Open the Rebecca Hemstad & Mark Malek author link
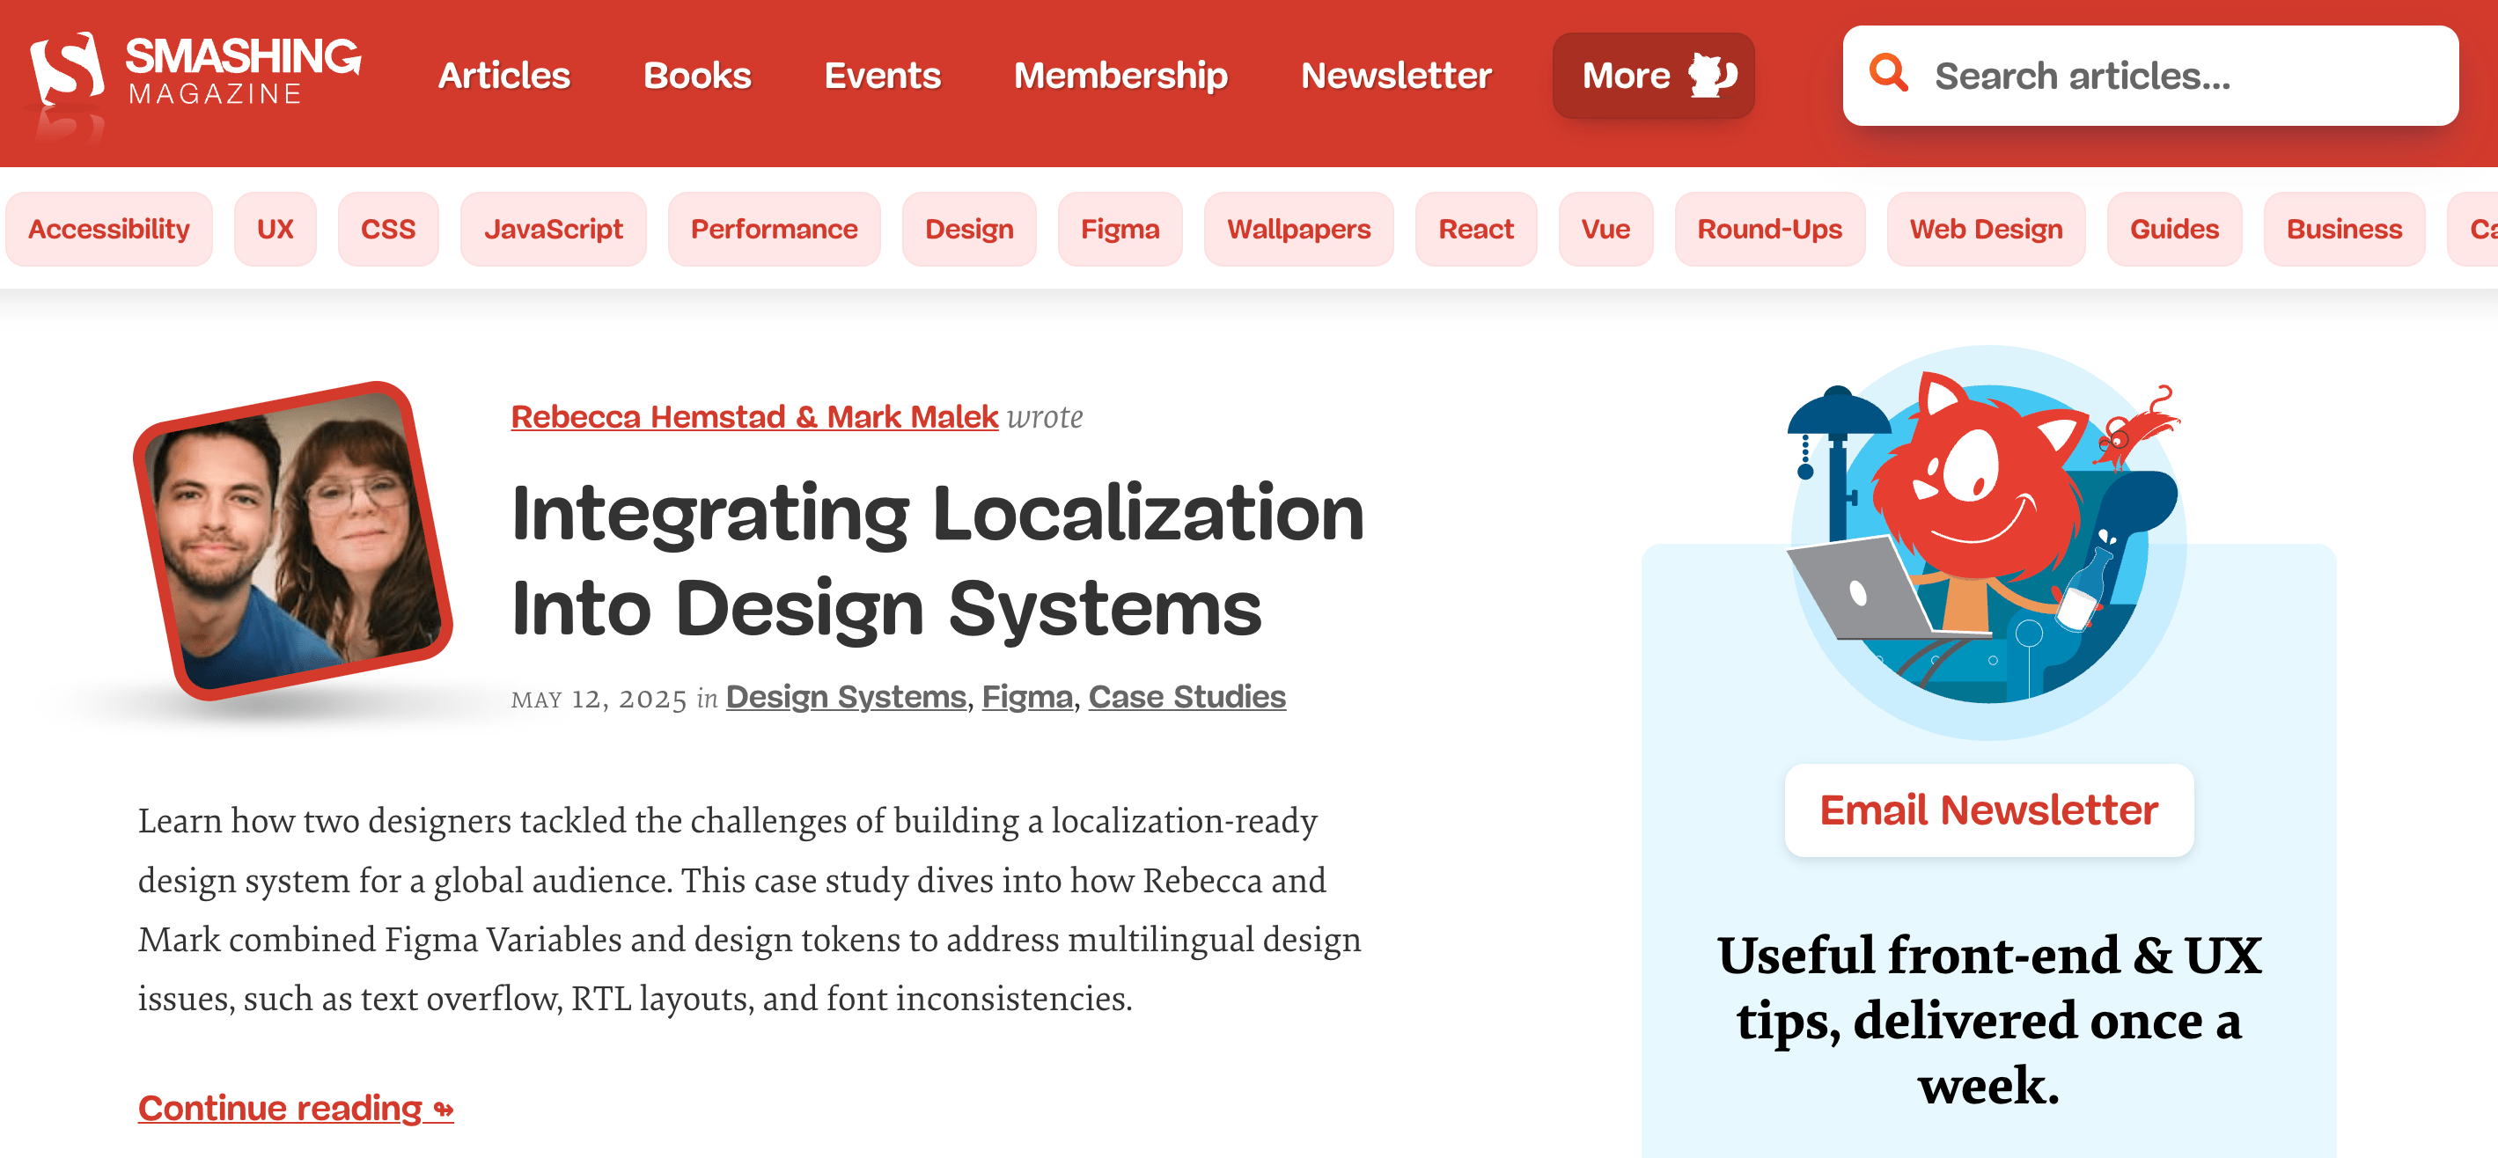Screen dimensions: 2498x1158 coord(753,417)
